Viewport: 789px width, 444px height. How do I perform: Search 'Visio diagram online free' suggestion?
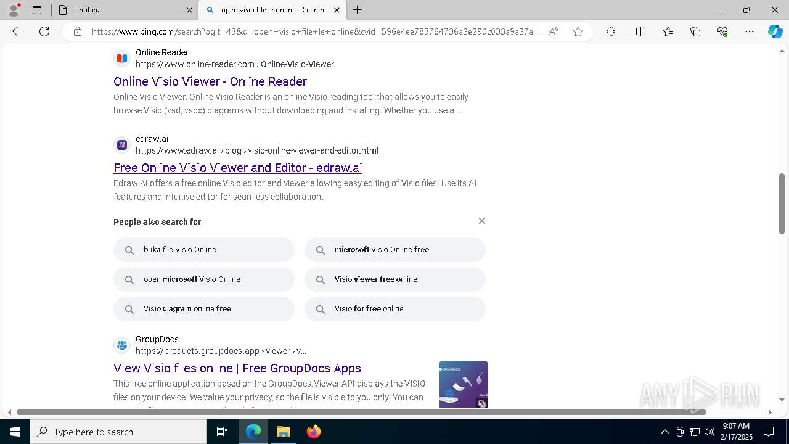pos(204,309)
